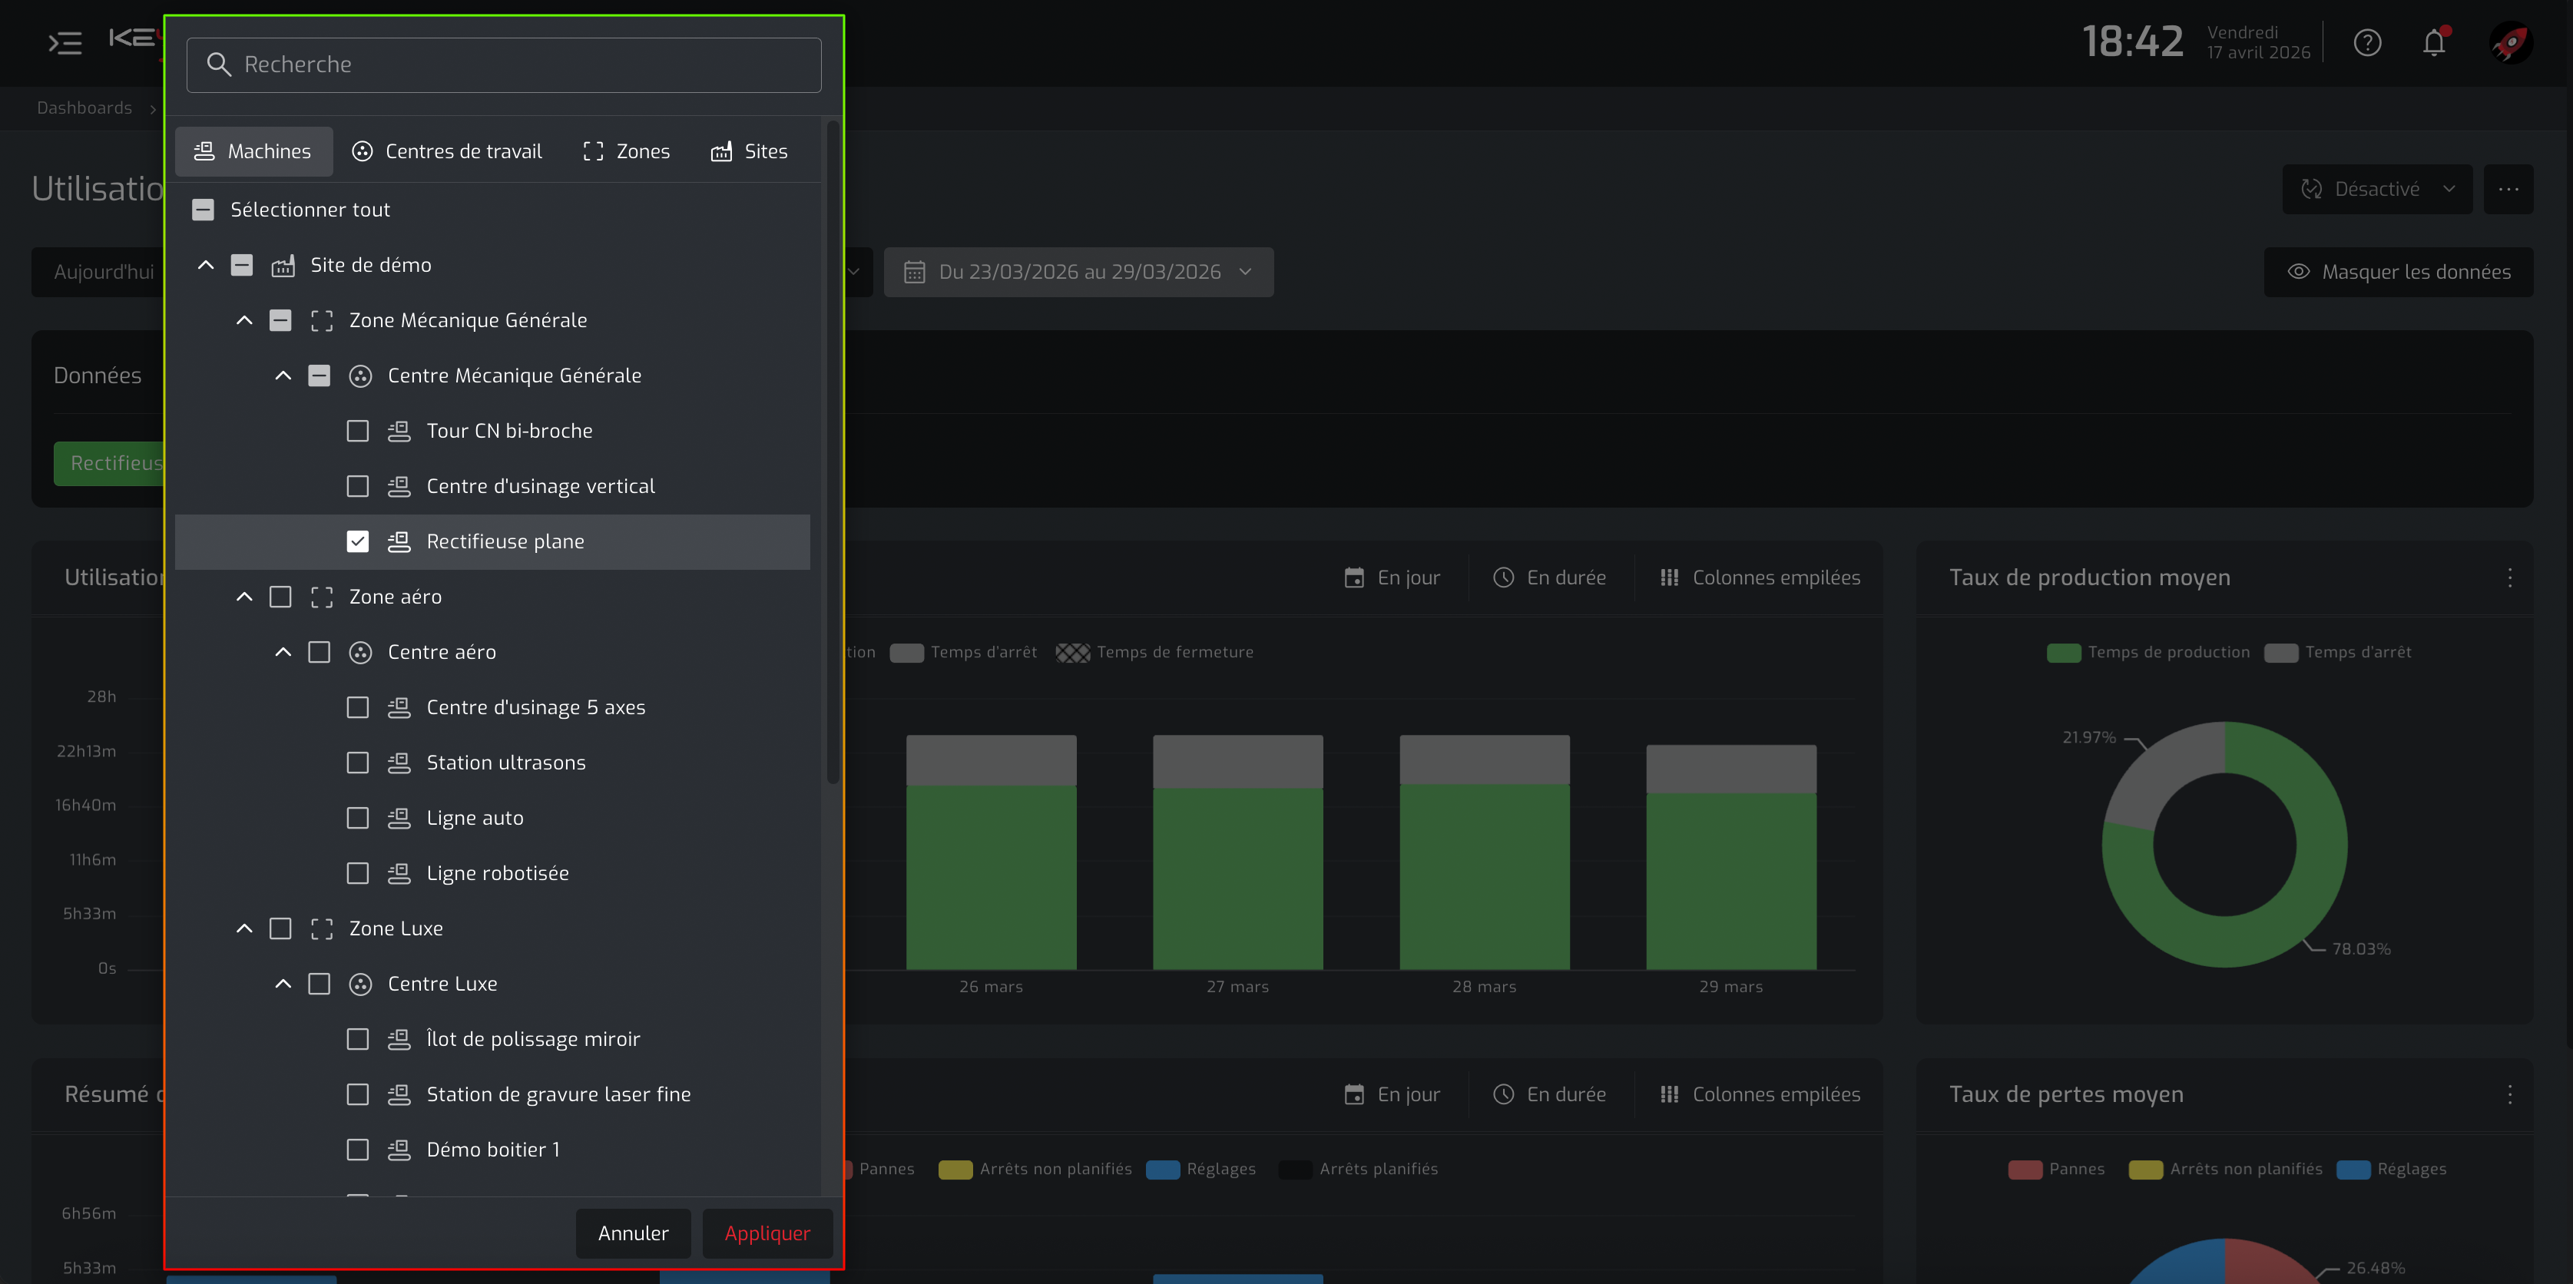
Task: Switch to the Sites tab
Action: [x=749, y=152]
